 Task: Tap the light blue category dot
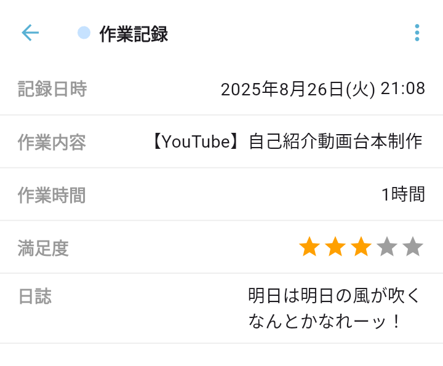pyautogui.click(x=84, y=33)
